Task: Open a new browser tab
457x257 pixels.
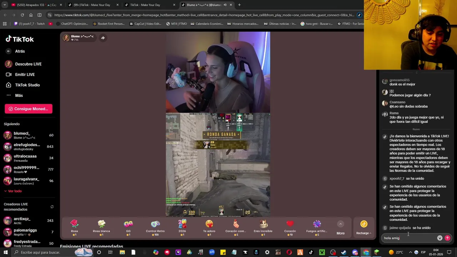Action: [239, 5]
